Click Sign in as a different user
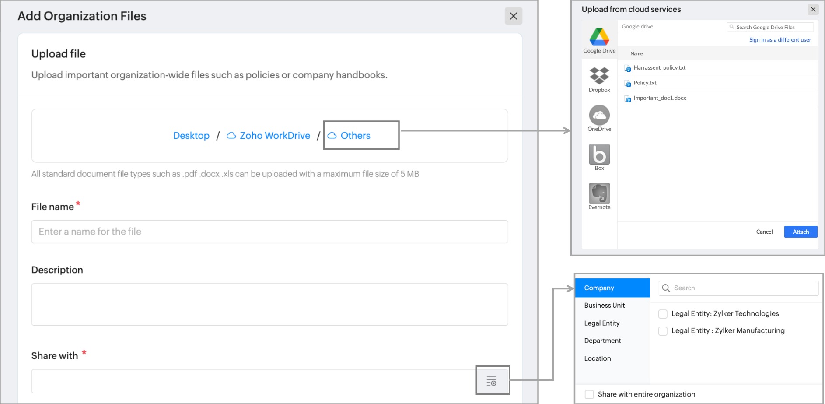 pos(780,40)
